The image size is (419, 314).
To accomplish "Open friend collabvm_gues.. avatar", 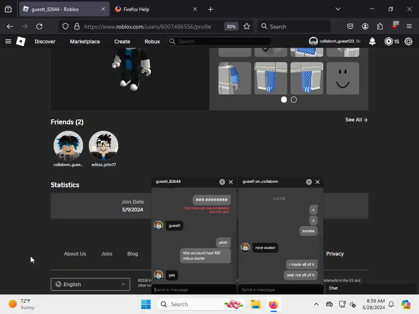I will click(x=68, y=146).
